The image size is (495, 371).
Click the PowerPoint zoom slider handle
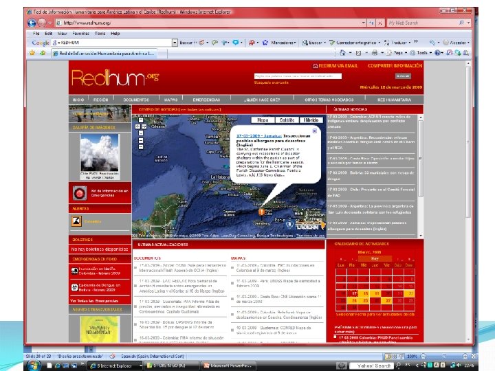coord(444,356)
